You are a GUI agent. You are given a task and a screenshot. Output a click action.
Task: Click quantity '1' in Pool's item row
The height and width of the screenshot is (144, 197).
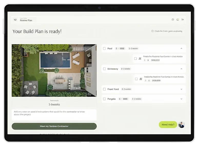click(x=145, y=60)
